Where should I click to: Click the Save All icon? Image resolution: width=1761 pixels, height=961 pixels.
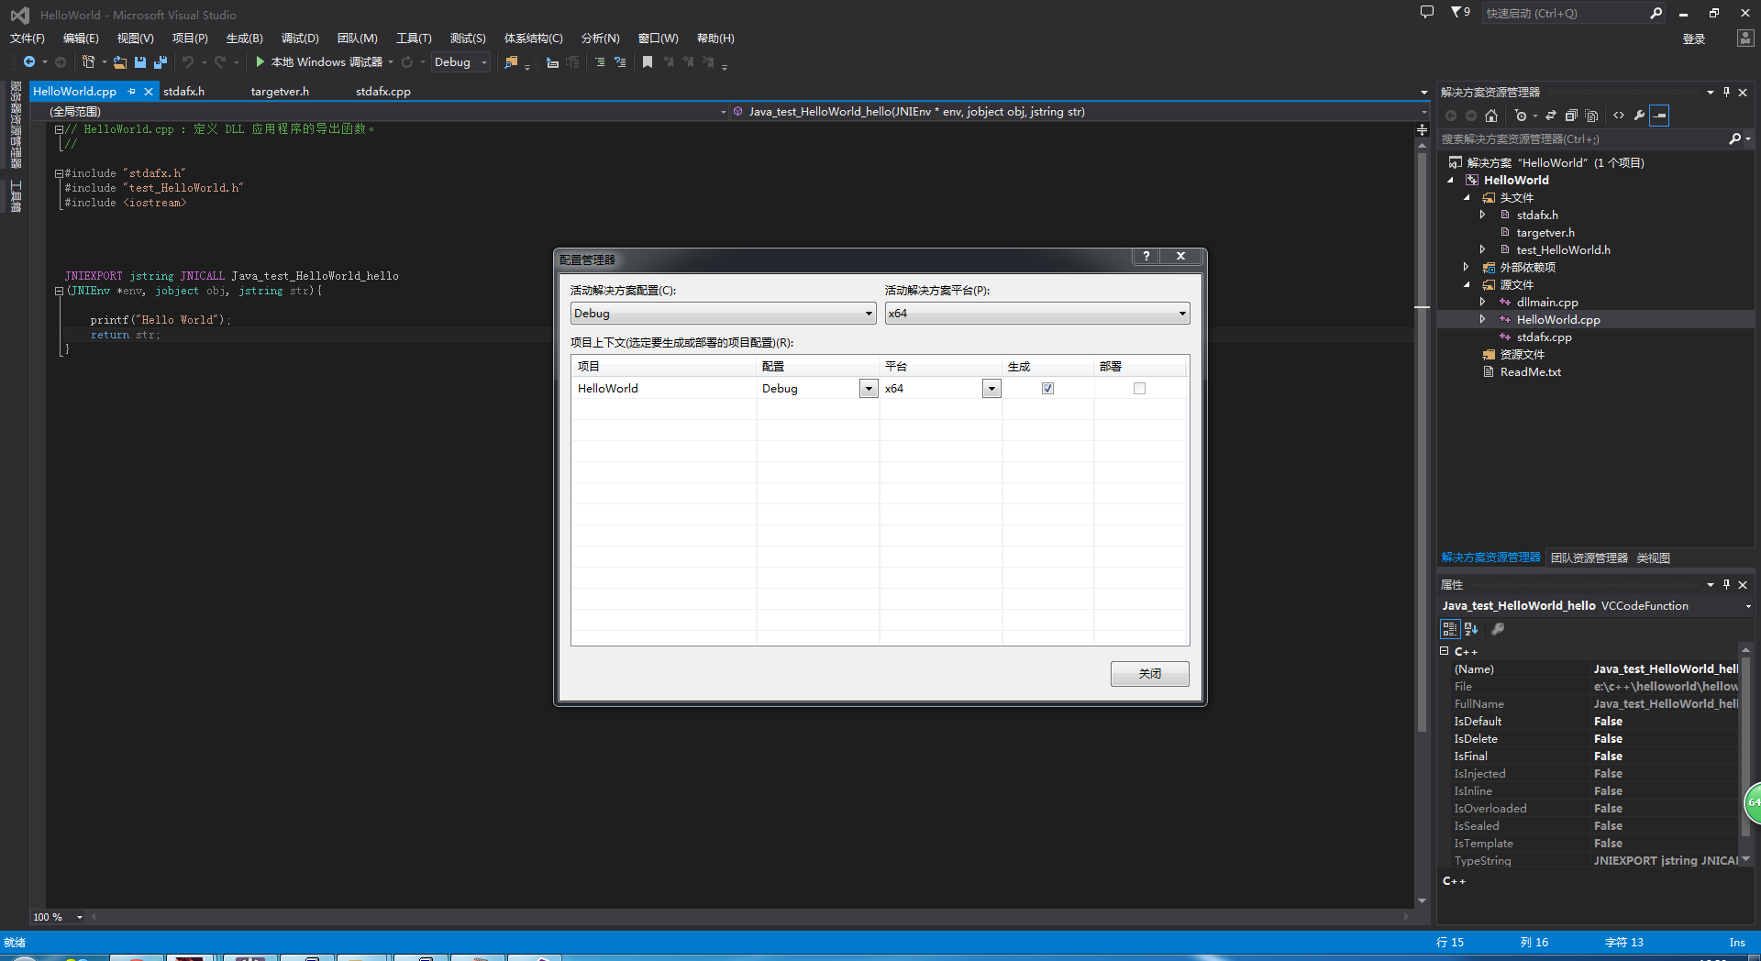(x=161, y=62)
